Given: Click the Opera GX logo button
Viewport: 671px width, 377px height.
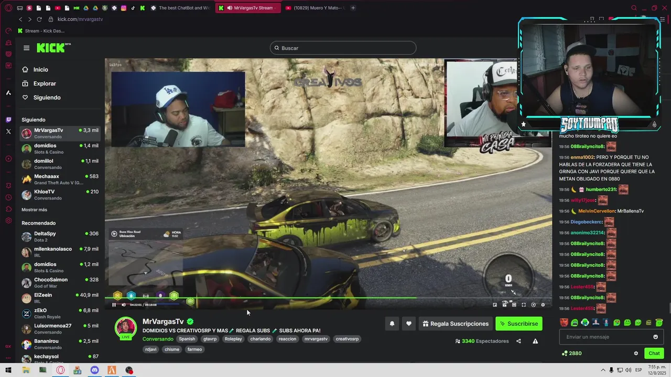Looking at the screenshot, I should tap(8, 8).
